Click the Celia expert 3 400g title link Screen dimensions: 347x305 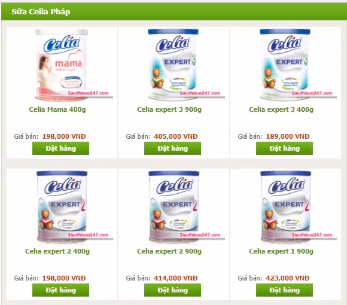281,109
